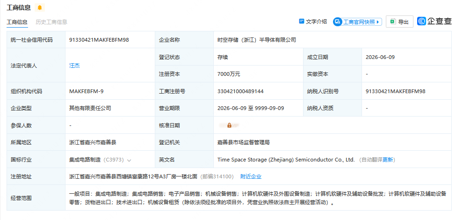Click the postal code 邮编314100
This screenshot has height=220, width=456.
pyautogui.click(x=217, y=176)
